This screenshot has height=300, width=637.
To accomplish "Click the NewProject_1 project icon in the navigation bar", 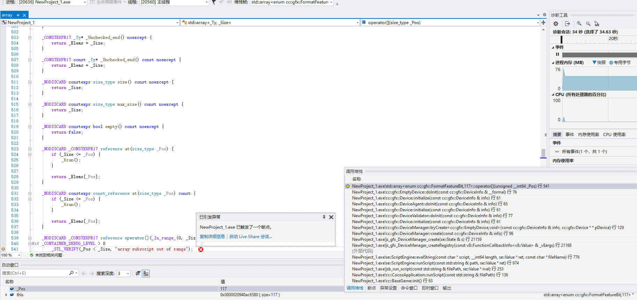I will point(4,22).
